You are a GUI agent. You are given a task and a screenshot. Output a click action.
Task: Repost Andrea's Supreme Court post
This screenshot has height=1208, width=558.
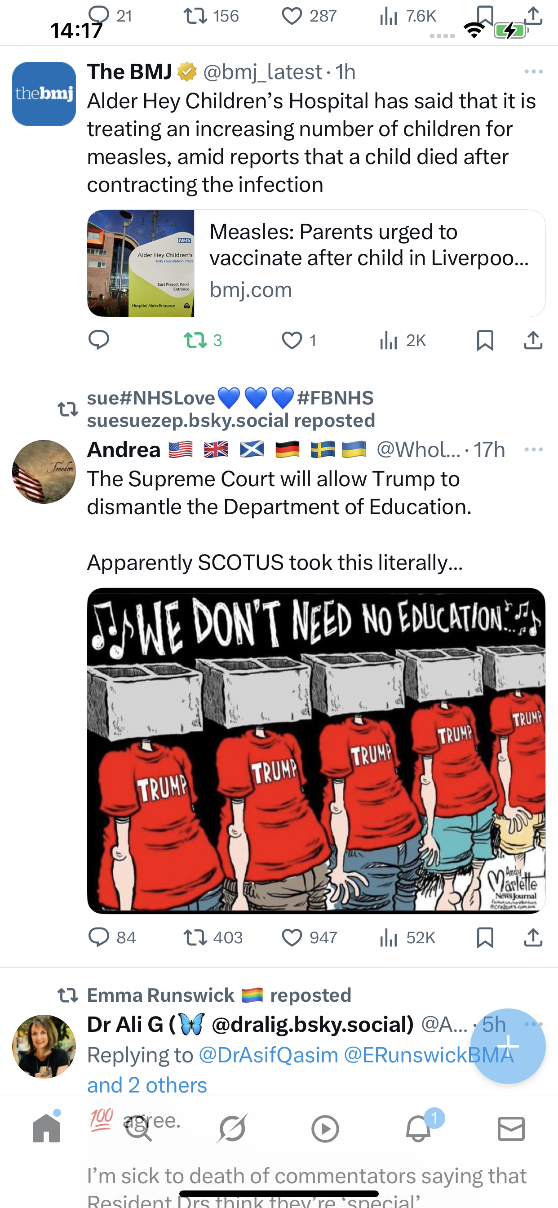(213, 937)
